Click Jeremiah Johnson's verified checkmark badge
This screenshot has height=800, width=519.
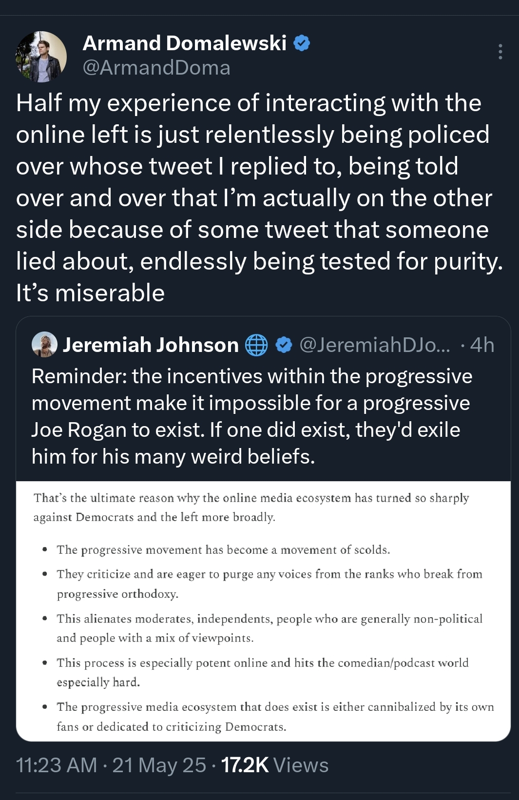point(284,345)
